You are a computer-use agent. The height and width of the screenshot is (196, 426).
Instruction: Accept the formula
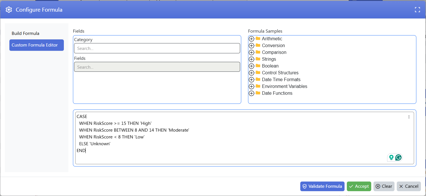pyautogui.click(x=359, y=186)
